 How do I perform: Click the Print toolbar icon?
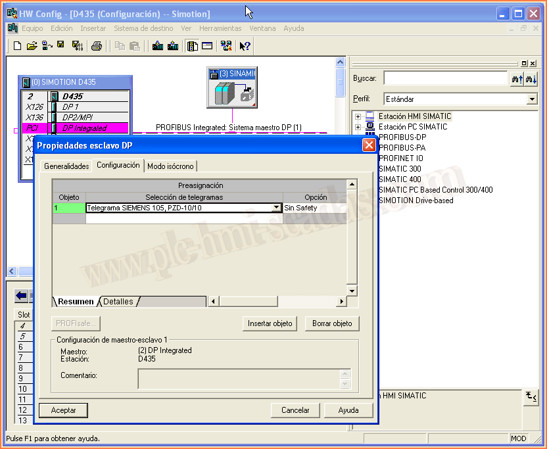[97, 46]
